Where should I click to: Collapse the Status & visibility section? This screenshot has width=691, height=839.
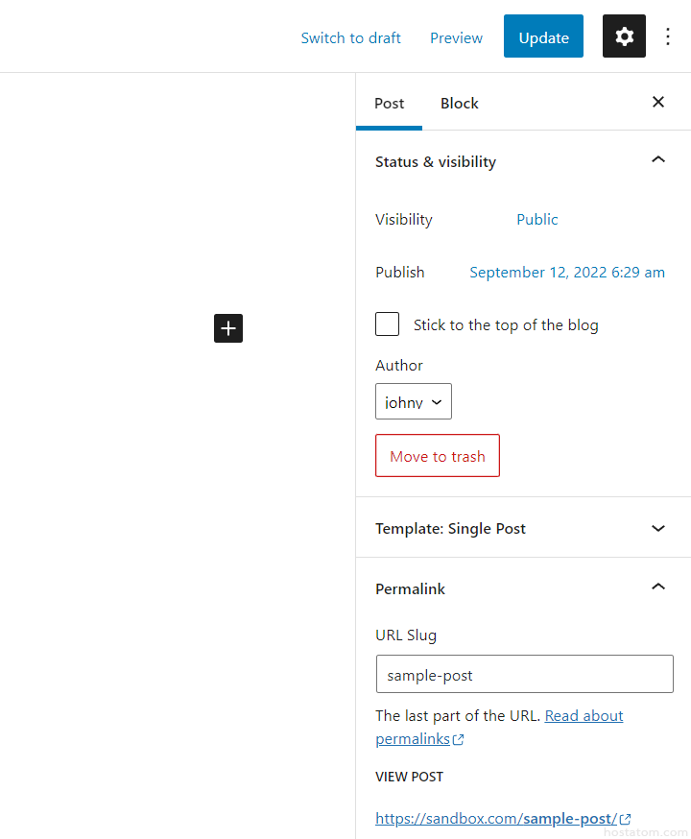(658, 160)
